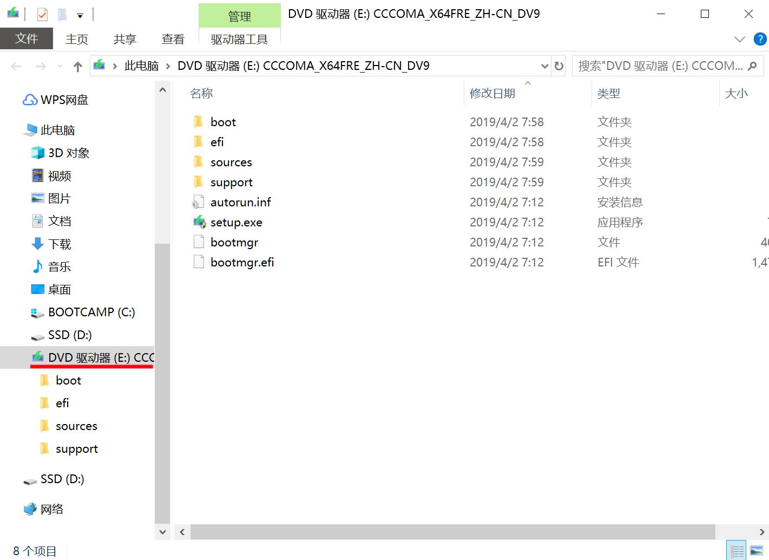Expand the ribbon with the chevron

tap(740, 39)
